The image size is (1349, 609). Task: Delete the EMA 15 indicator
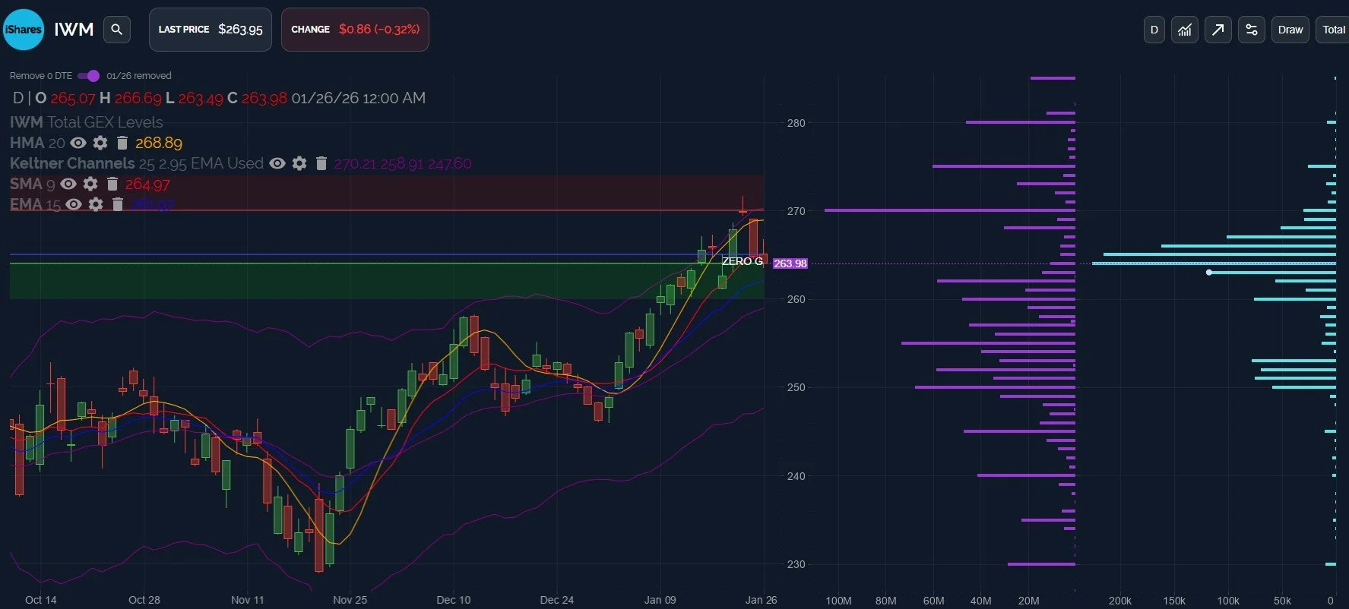[x=117, y=204]
